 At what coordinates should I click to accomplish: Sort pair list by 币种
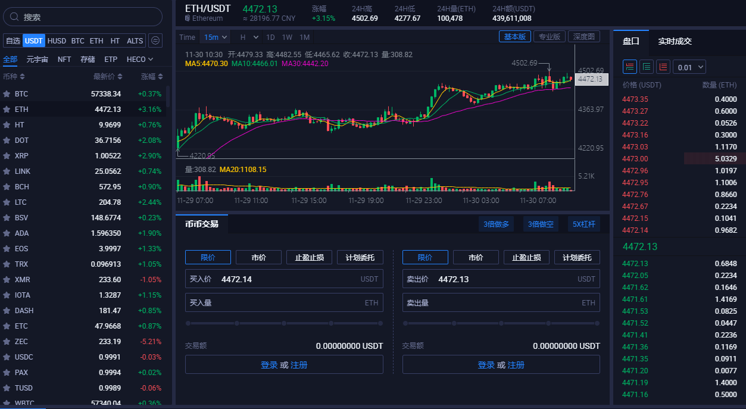(x=14, y=77)
